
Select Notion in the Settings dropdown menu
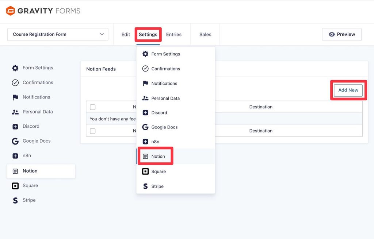coord(176,156)
